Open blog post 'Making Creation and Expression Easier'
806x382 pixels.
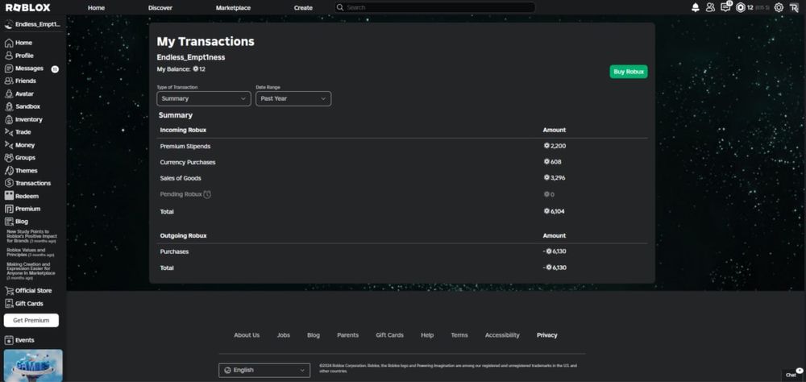31,271
